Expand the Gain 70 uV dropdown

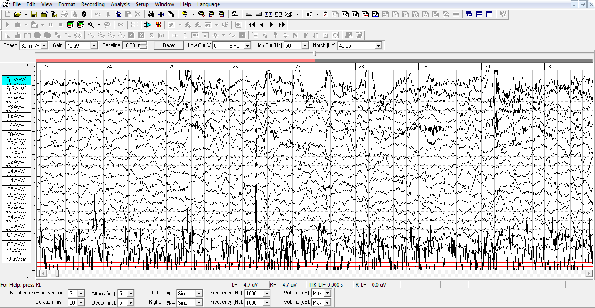click(x=94, y=46)
